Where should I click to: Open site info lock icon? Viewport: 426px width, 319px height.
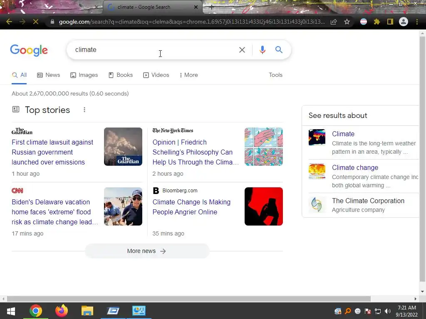click(x=52, y=22)
